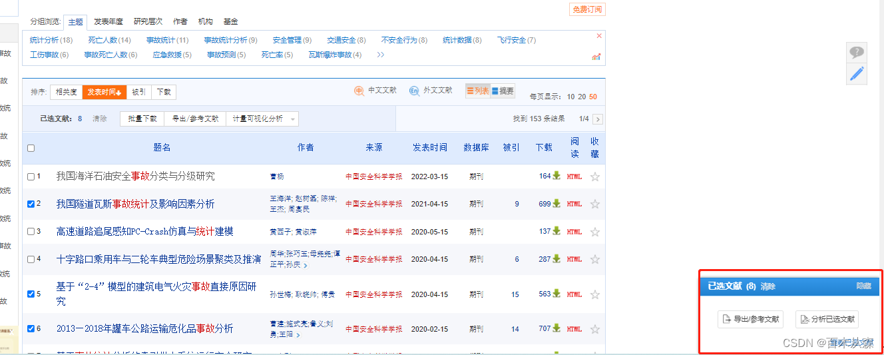Switch to 摘要 abstract view

[503, 91]
